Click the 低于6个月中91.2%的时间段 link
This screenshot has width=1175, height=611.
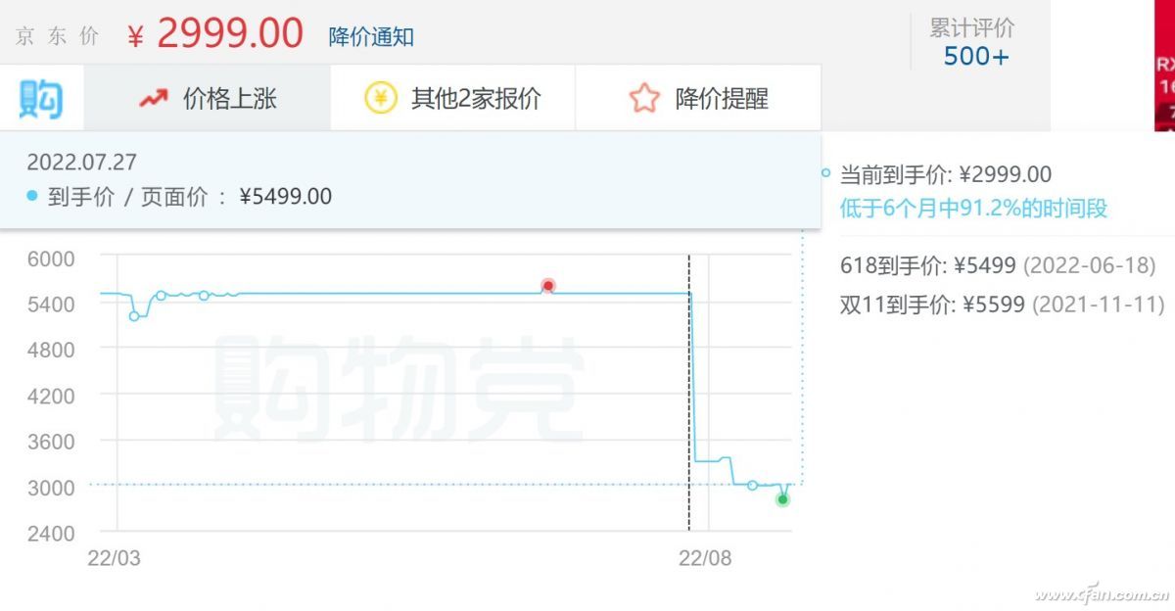(x=973, y=208)
